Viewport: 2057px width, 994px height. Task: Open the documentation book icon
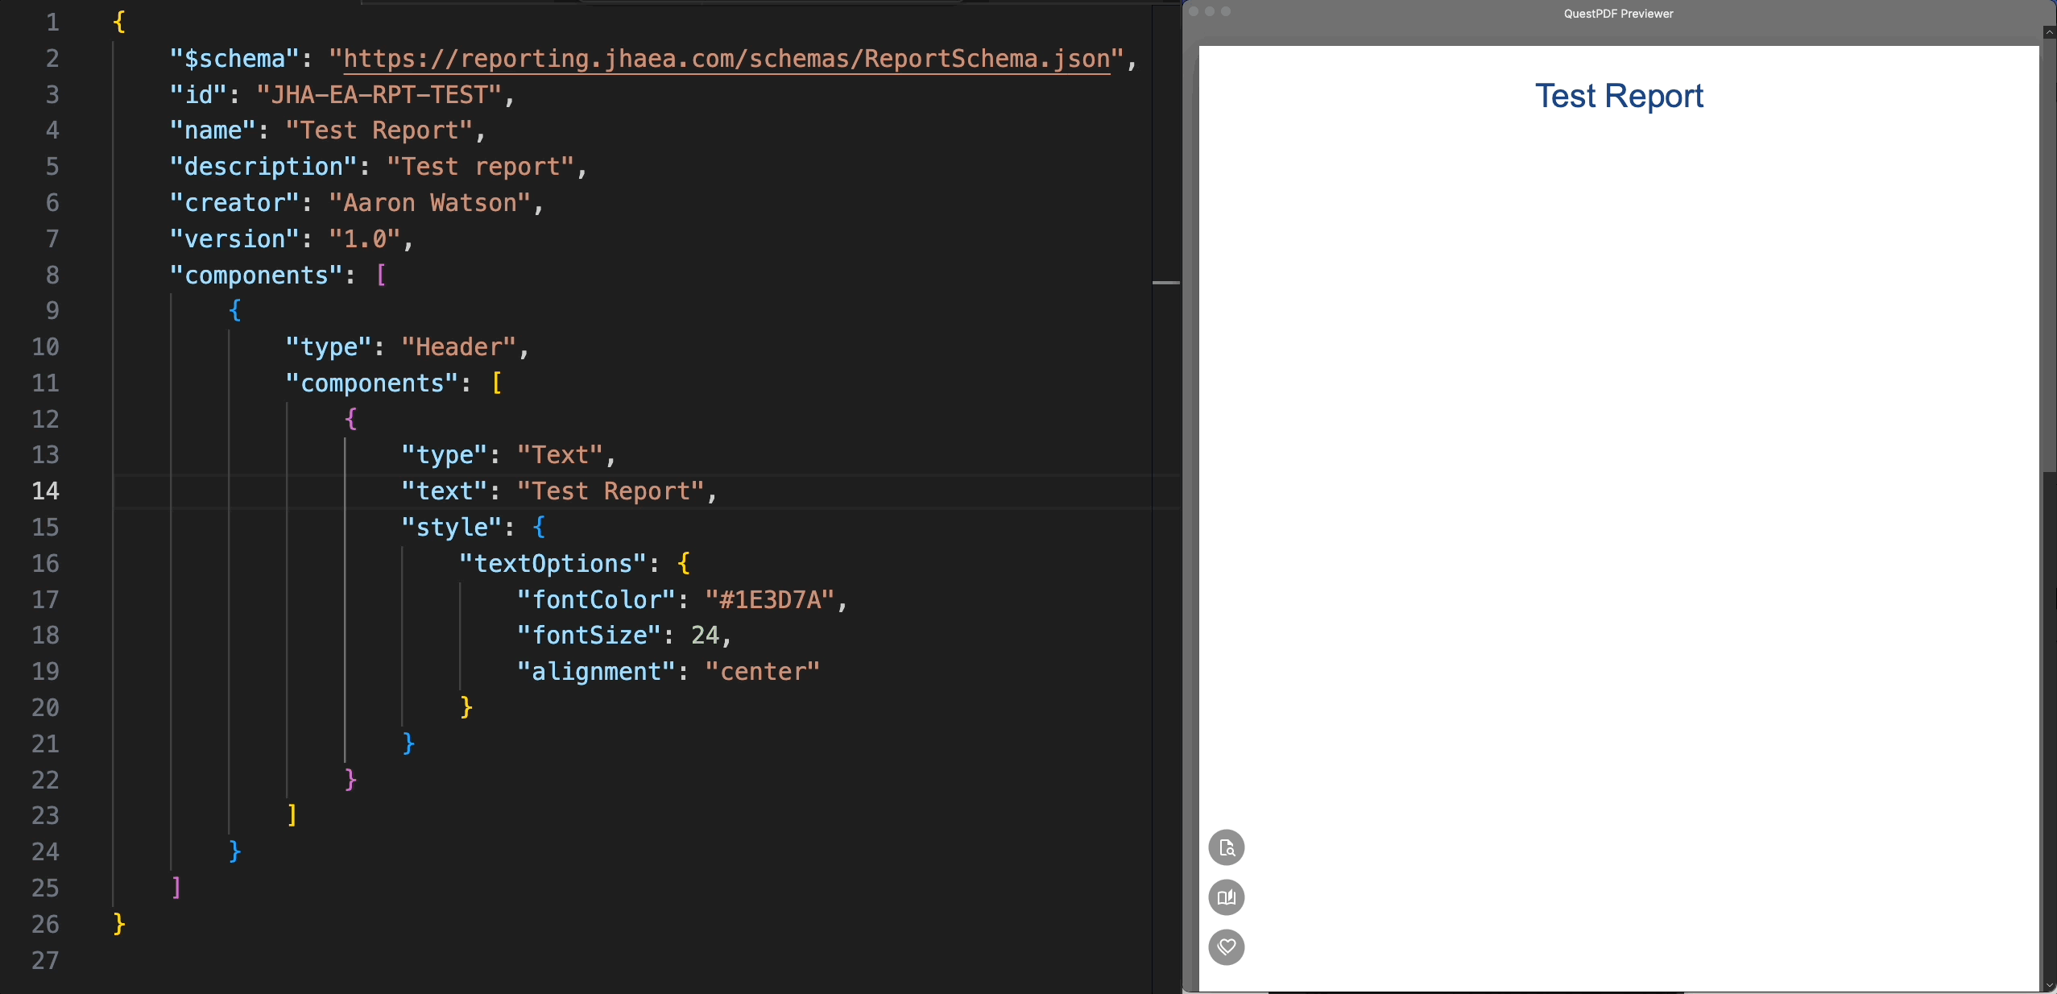[1226, 897]
